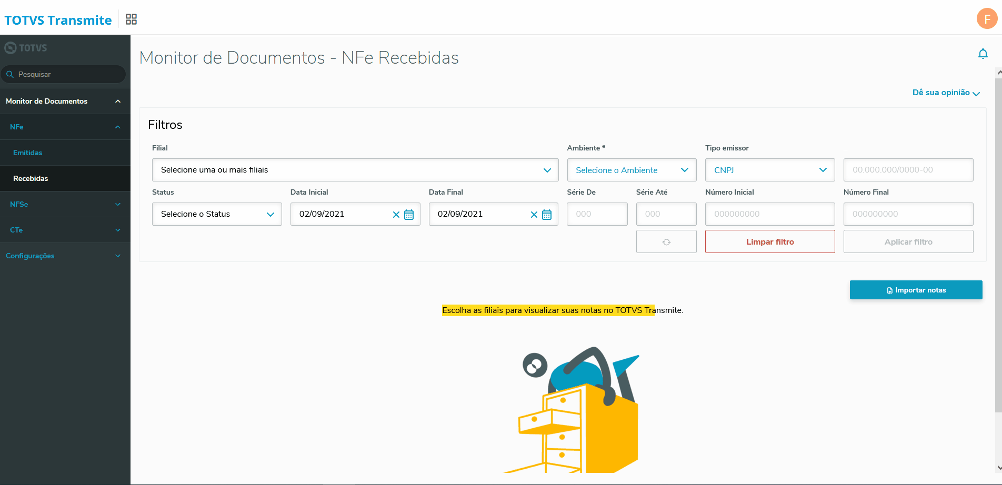Screen dimensions: 1002x485
Task: Clear the Data Final date
Action: coord(534,215)
